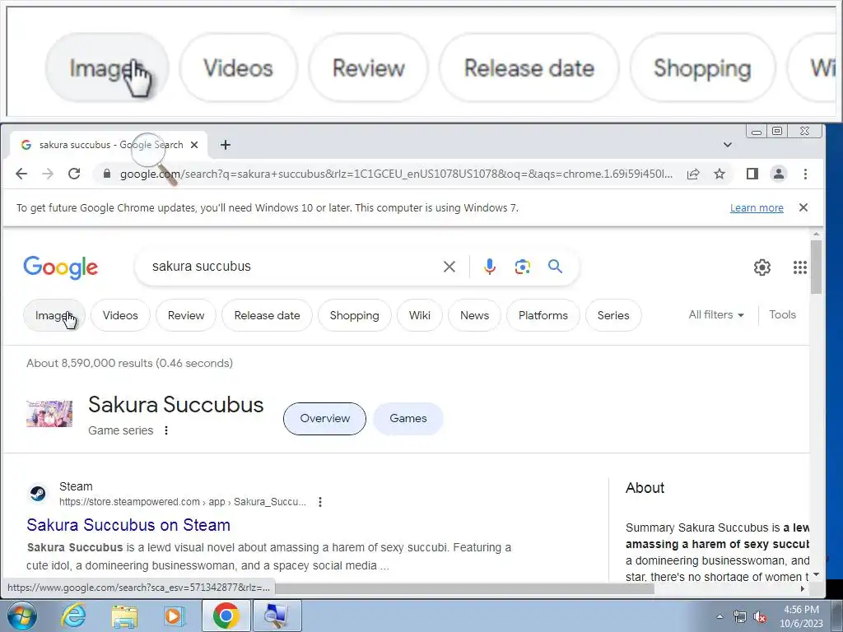Reload the page with the refresh icon
The image size is (843, 632).
pyautogui.click(x=74, y=174)
